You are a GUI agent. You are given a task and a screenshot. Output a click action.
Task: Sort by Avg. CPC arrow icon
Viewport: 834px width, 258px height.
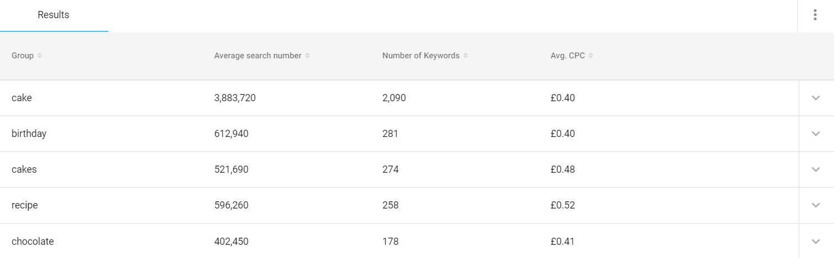tap(591, 56)
